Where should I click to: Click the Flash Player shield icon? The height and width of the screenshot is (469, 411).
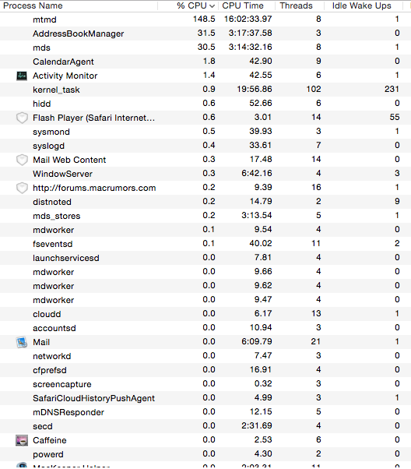pos(22,118)
